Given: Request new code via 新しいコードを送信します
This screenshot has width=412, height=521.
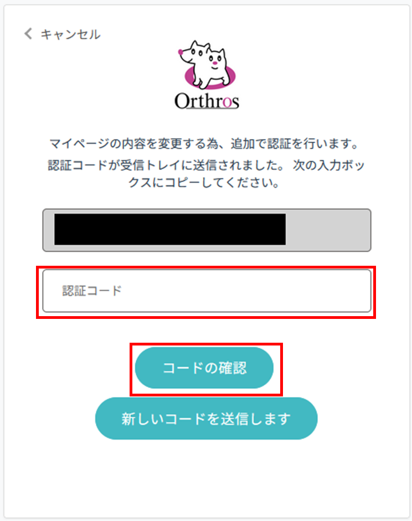Looking at the screenshot, I should point(207,419).
